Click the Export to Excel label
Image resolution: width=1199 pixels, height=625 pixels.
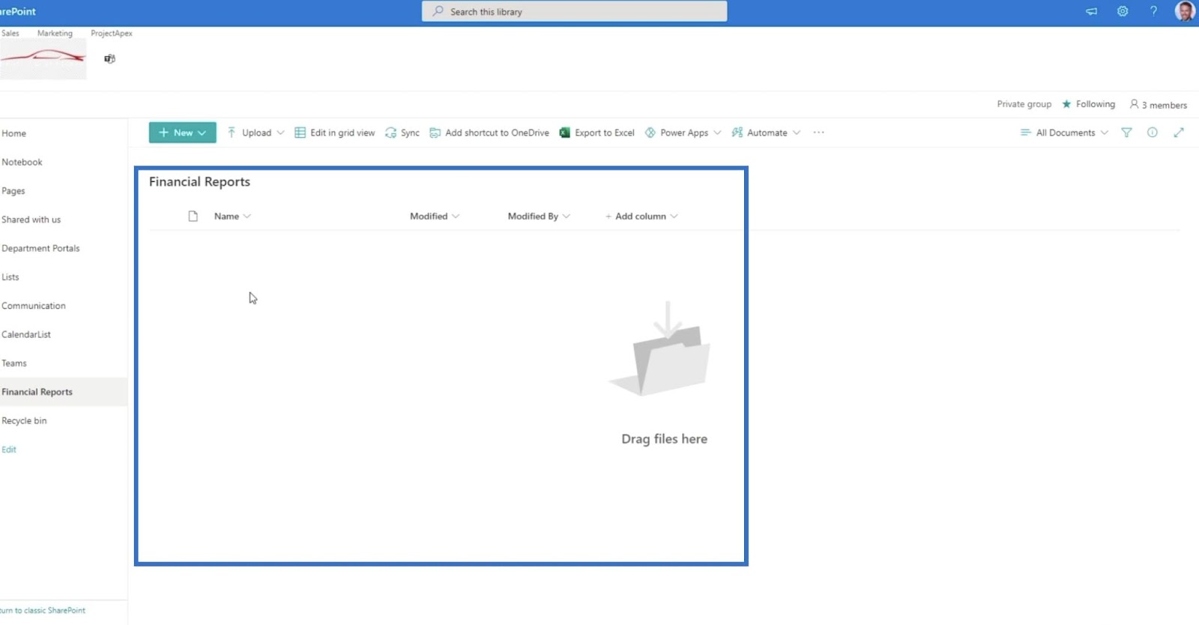pyautogui.click(x=605, y=133)
